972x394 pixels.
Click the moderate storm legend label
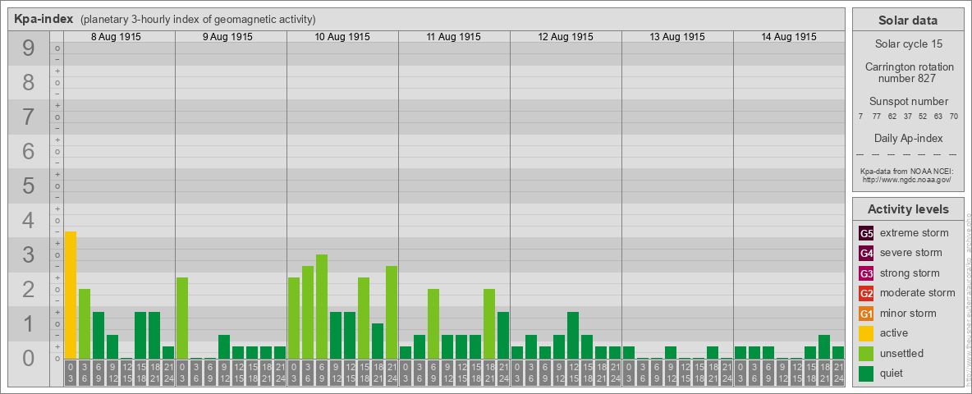point(918,293)
